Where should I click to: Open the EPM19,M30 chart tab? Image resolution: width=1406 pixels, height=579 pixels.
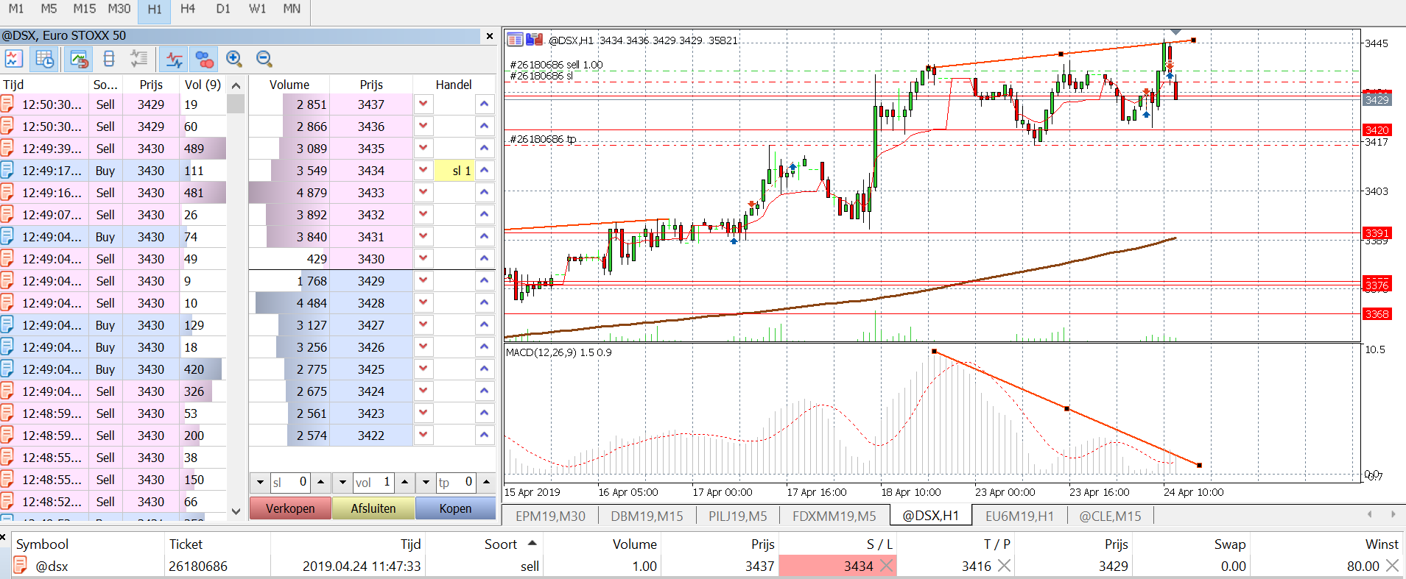tap(550, 516)
